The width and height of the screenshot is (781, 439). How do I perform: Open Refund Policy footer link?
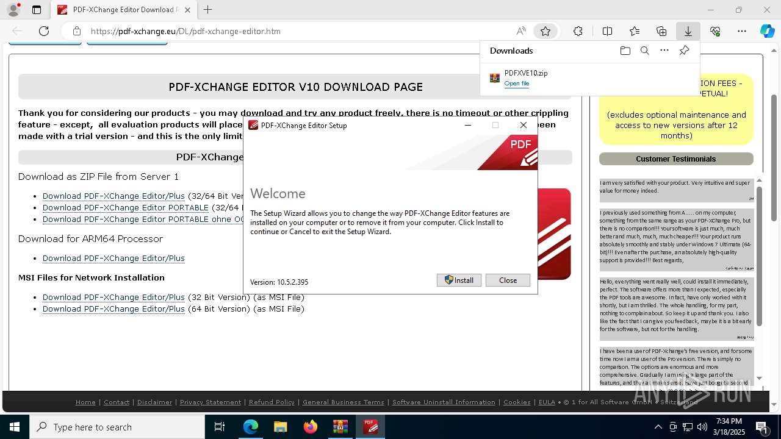point(272,402)
